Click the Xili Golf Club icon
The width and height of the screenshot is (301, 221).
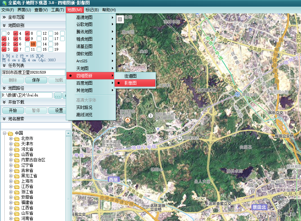pyautogui.click(x=151, y=115)
